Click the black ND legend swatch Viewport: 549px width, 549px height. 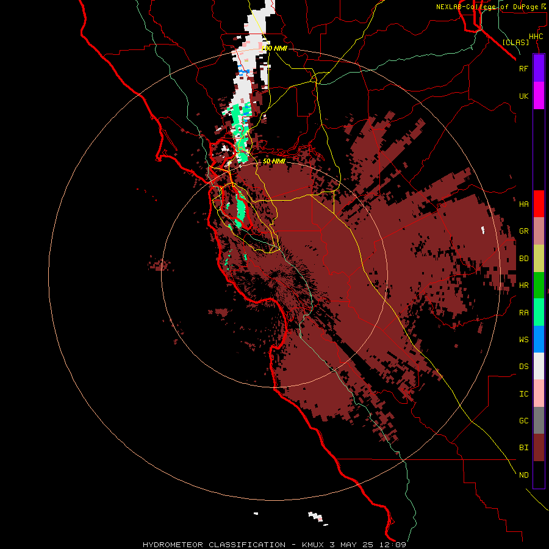(539, 475)
